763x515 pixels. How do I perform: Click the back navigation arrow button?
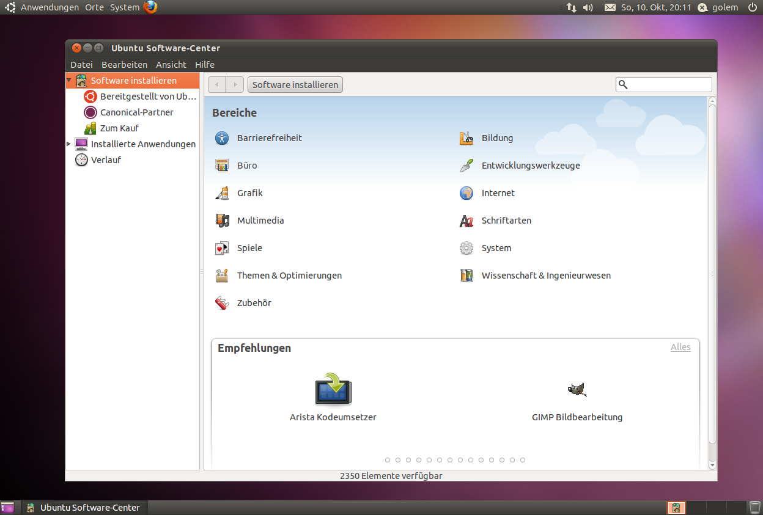click(217, 84)
